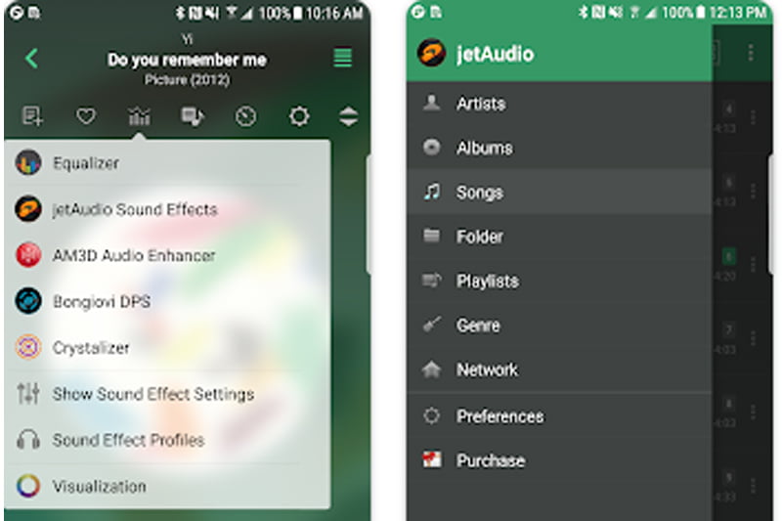The image size is (782, 521).
Task: Select Songs in the navigation drawer
Action: (x=559, y=192)
